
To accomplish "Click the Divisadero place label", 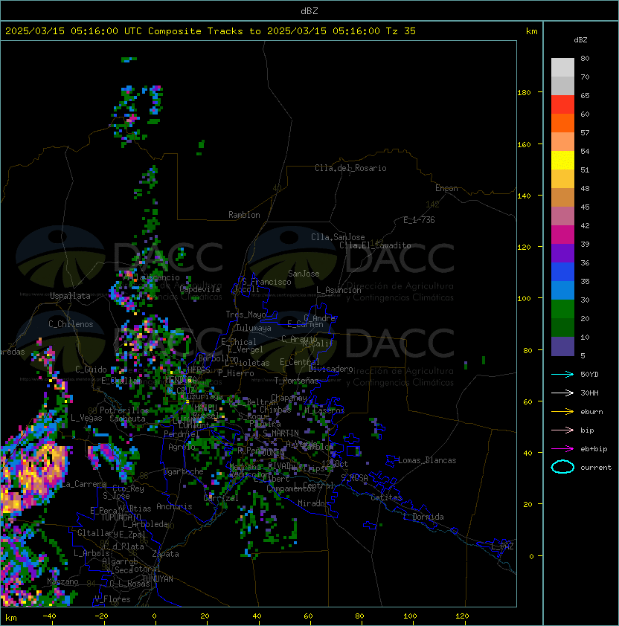I will [330, 369].
